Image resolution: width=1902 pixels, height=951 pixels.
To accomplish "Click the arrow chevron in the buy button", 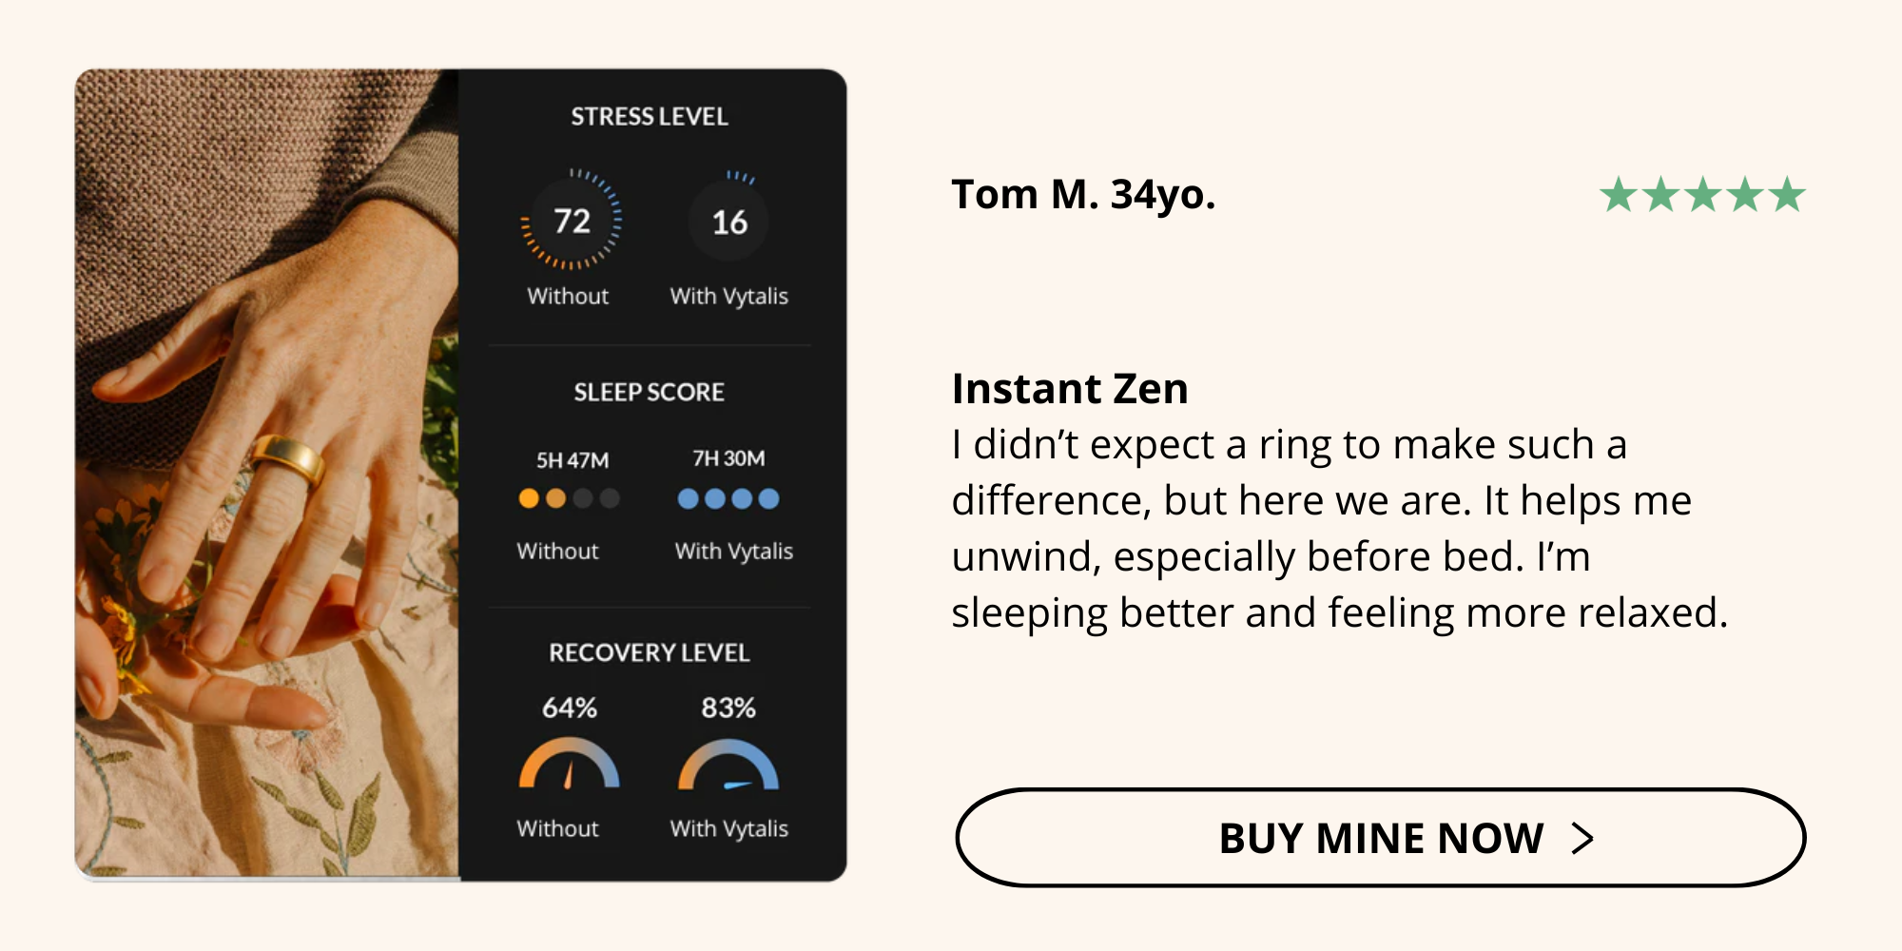I will point(1582,839).
